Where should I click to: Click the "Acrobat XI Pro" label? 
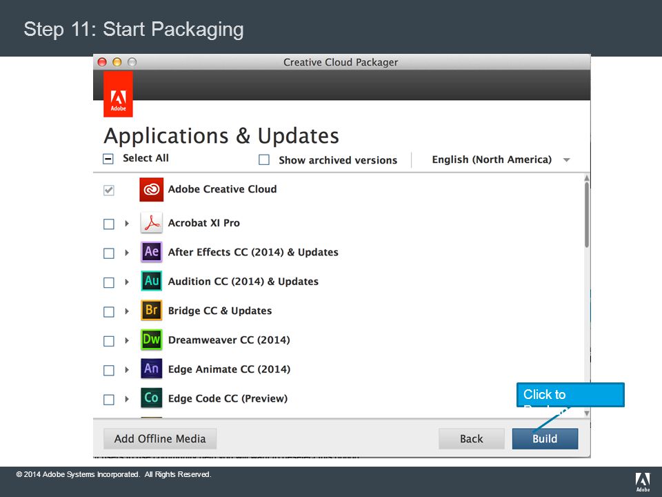203,223
